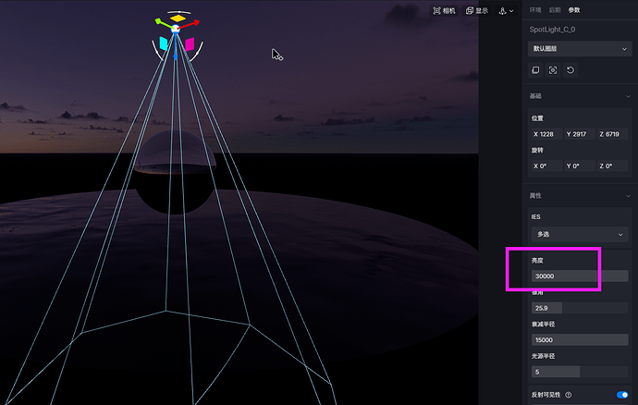Image resolution: width=638 pixels, height=405 pixels.
Task: Open the anchor tool dropdown in viewport toolbar
Action: pyautogui.click(x=507, y=11)
